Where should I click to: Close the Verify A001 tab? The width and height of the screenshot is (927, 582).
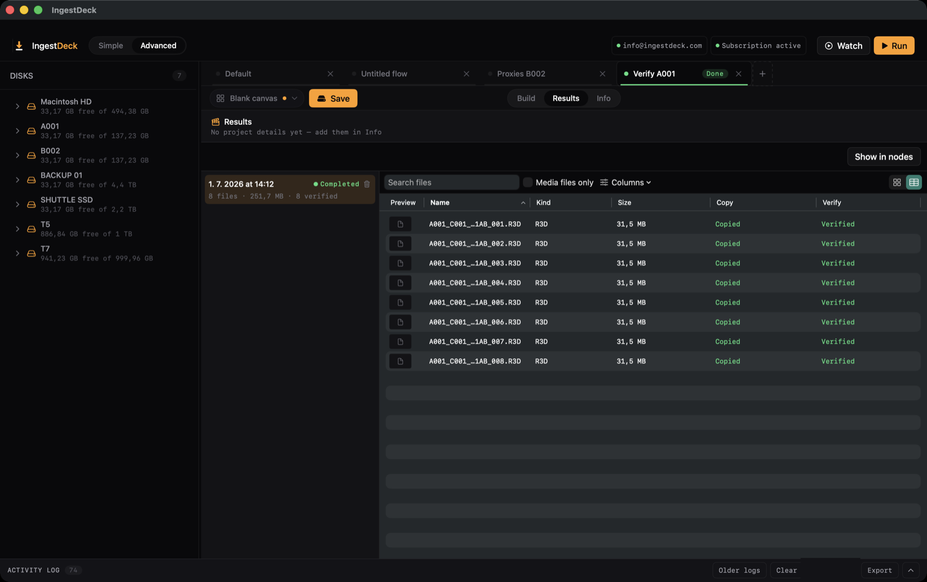[x=739, y=74]
